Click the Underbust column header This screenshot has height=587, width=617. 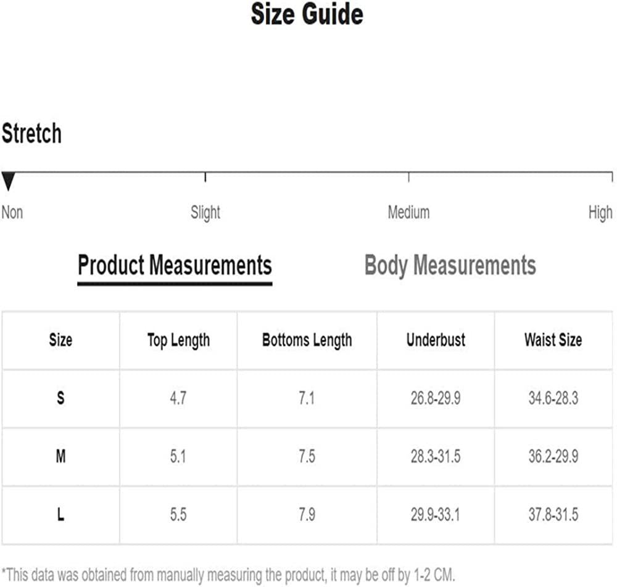click(x=436, y=340)
